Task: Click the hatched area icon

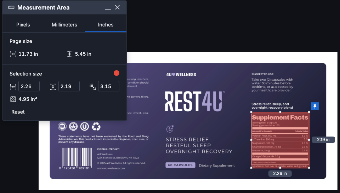Action: pyautogui.click(x=13, y=99)
